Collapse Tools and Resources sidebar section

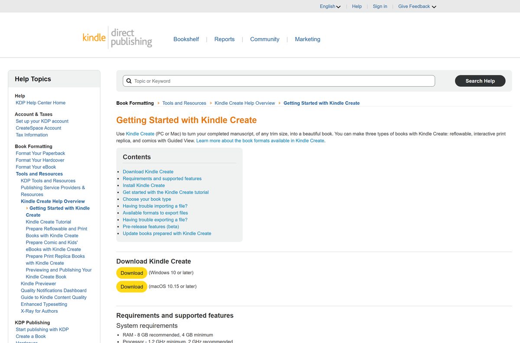pos(39,174)
